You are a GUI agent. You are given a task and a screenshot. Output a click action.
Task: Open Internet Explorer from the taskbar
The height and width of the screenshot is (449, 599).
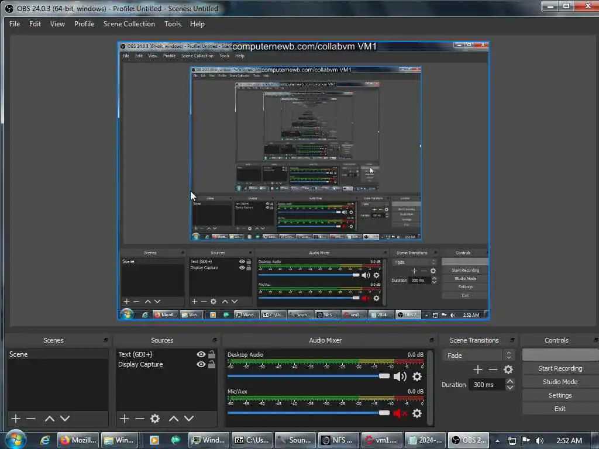tap(45, 440)
